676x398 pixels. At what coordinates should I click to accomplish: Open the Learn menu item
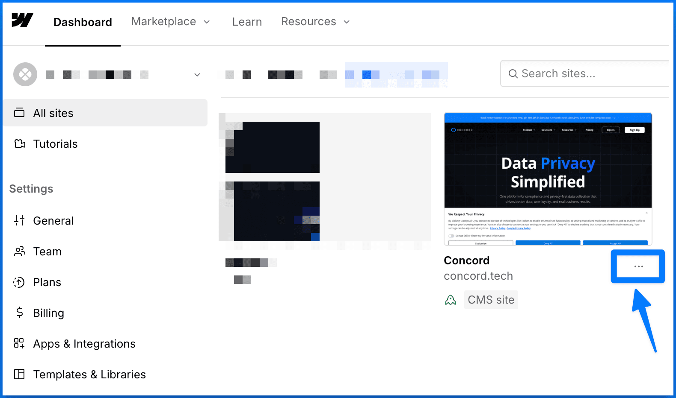tap(247, 22)
